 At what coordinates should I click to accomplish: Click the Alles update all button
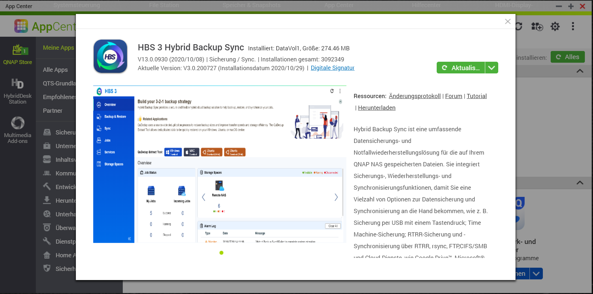pos(568,57)
